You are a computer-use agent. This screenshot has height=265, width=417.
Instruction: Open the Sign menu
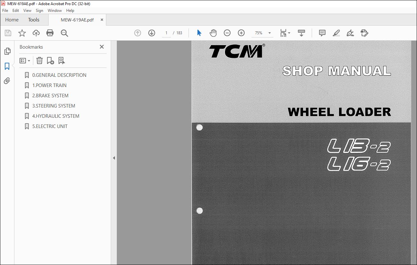point(39,11)
